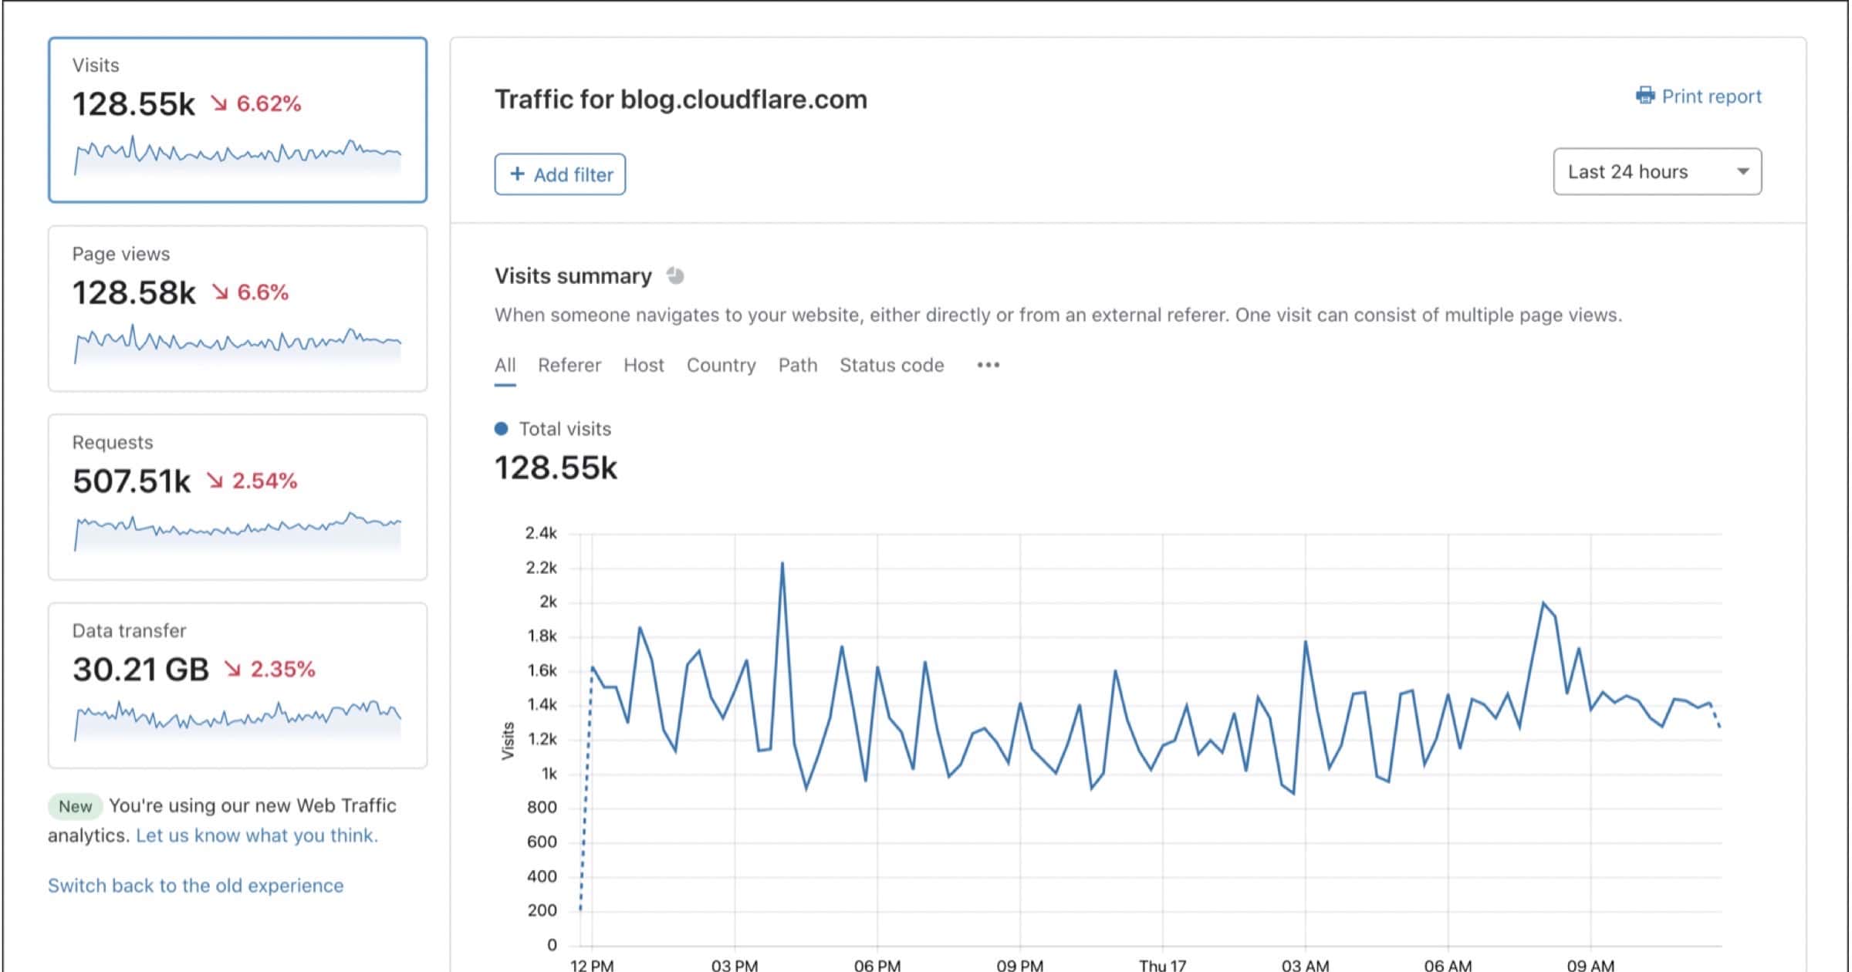Click the 128.55k total under Total visits

pos(556,467)
